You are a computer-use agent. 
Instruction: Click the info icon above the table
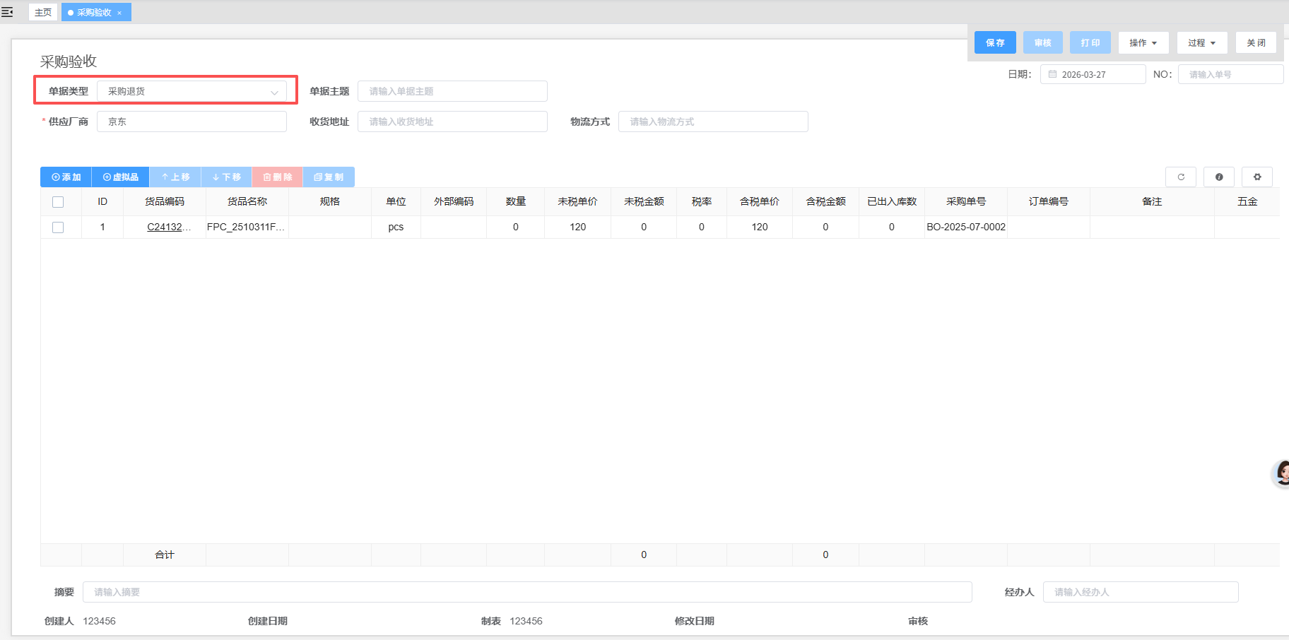click(1218, 177)
